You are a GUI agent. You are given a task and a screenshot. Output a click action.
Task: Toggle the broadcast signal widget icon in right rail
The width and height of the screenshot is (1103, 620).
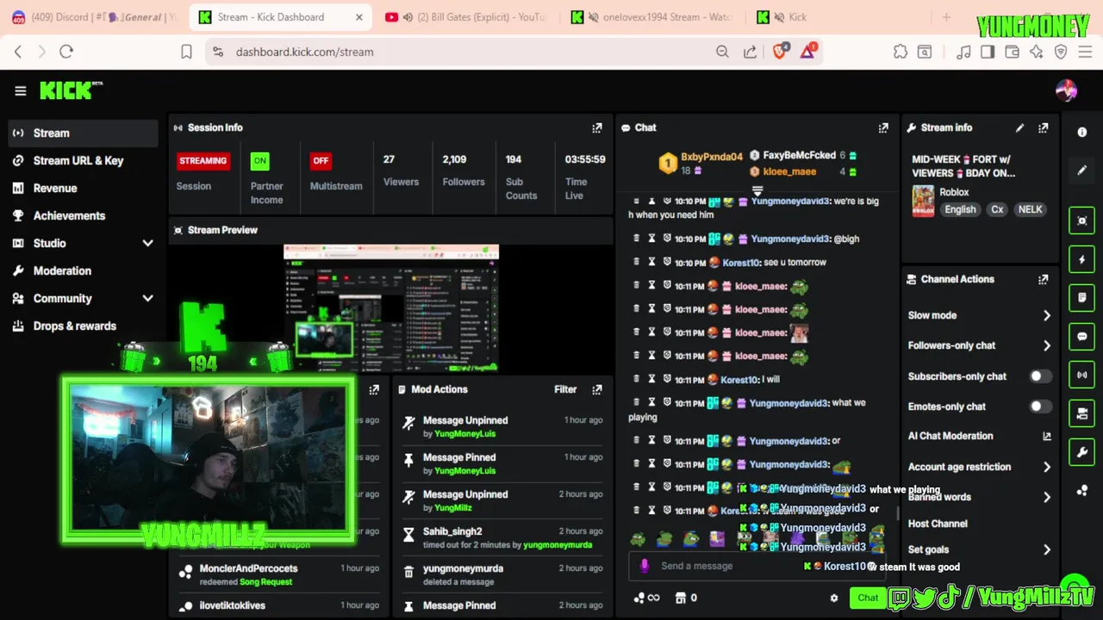[x=1082, y=375]
